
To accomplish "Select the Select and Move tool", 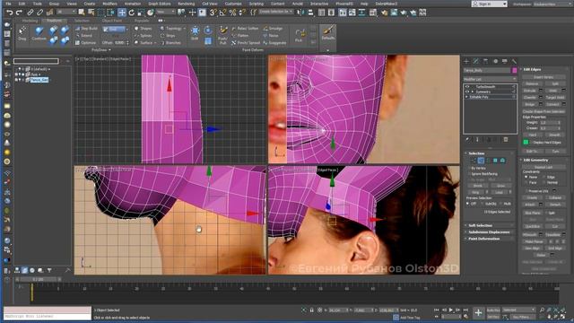I will (122, 13).
